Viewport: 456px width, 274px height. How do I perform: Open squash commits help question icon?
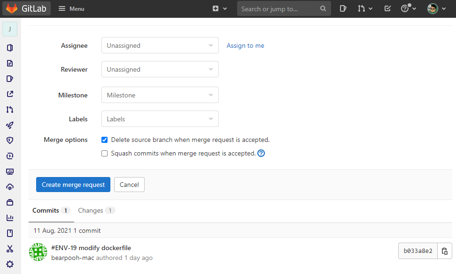[x=261, y=153]
